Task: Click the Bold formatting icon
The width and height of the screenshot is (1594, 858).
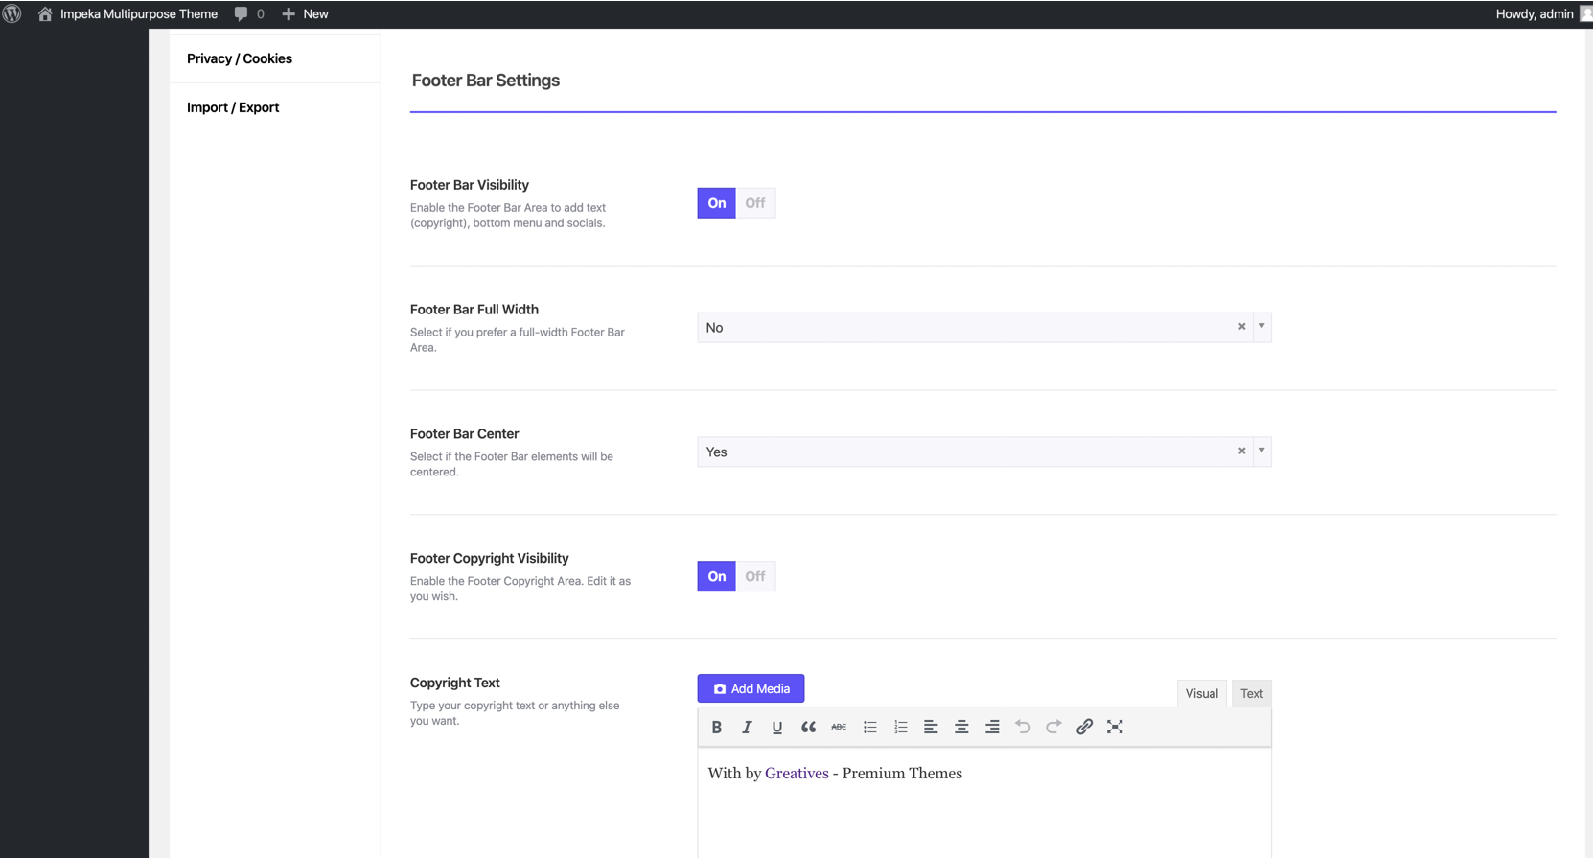Action: click(716, 727)
